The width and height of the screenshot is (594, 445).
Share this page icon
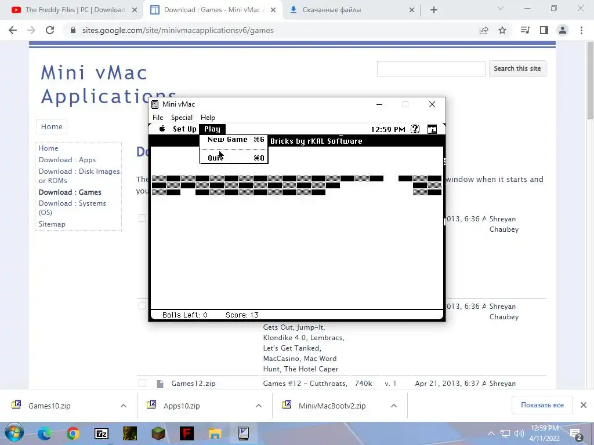point(484,30)
